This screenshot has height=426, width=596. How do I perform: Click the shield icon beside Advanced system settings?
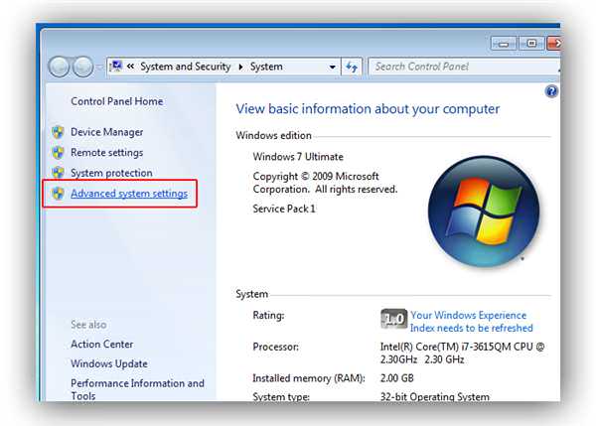pyautogui.click(x=58, y=193)
